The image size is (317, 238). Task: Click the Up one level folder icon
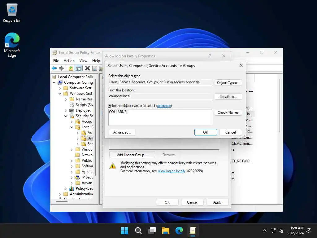71,68
